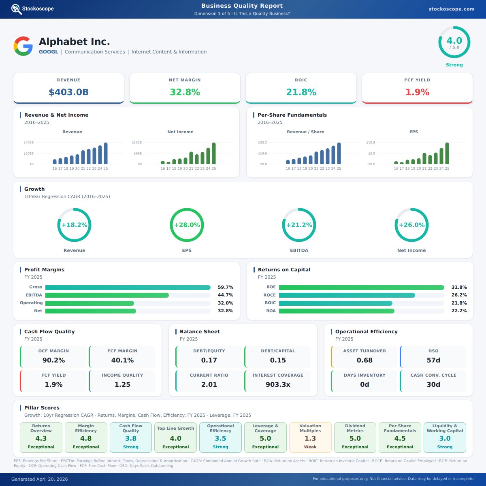The height and width of the screenshot is (486, 486).
Task: Open the Per Share Fundamentals 4.5 pillar card
Action: point(400,437)
